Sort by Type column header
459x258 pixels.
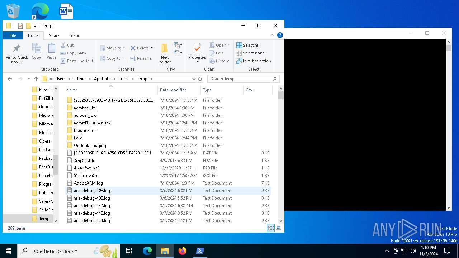coord(222,90)
